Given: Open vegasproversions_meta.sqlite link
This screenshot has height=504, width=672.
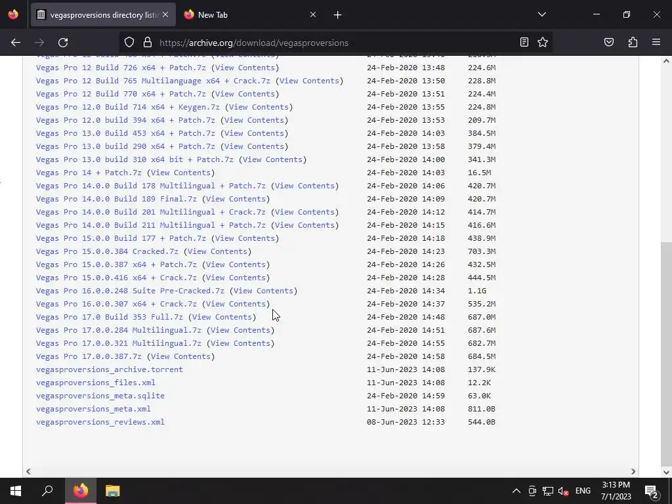Looking at the screenshot, I should coord(100,396).
